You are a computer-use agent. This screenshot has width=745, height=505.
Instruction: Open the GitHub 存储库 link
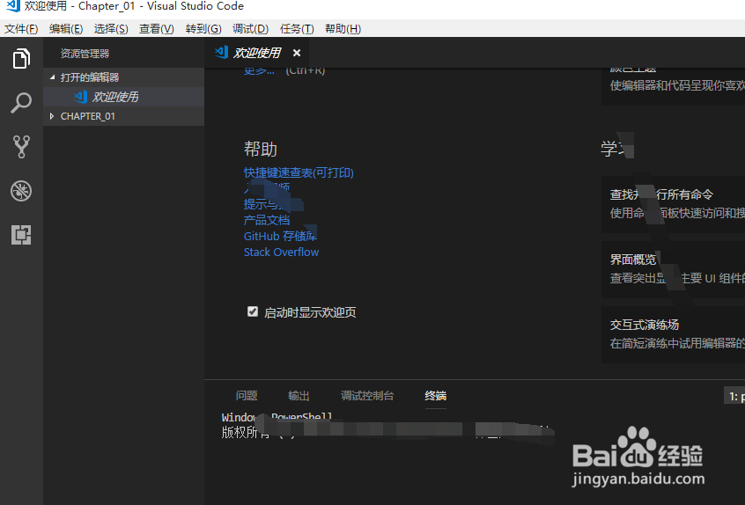[280, 236]
